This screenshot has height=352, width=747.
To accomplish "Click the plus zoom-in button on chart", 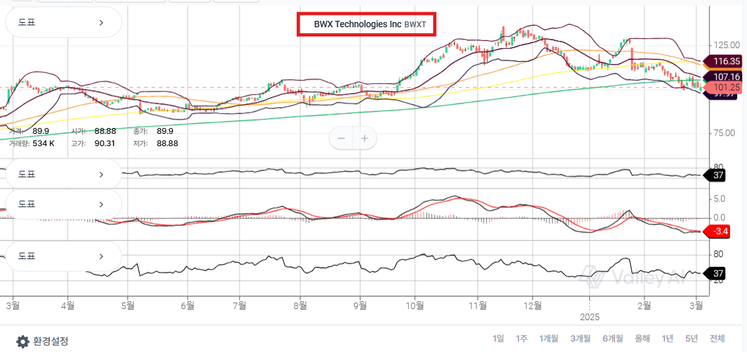I will [365, 138].
